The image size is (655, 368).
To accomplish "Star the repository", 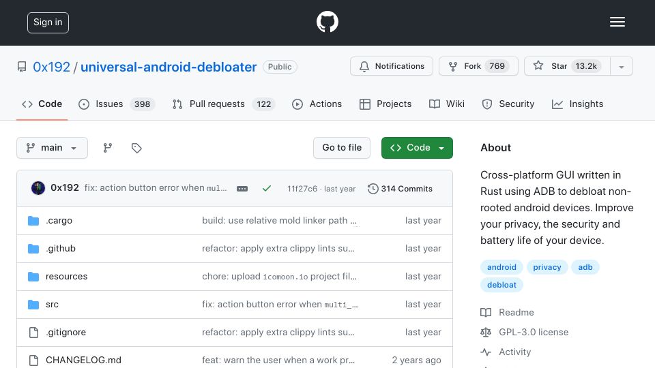I will 567,66.
